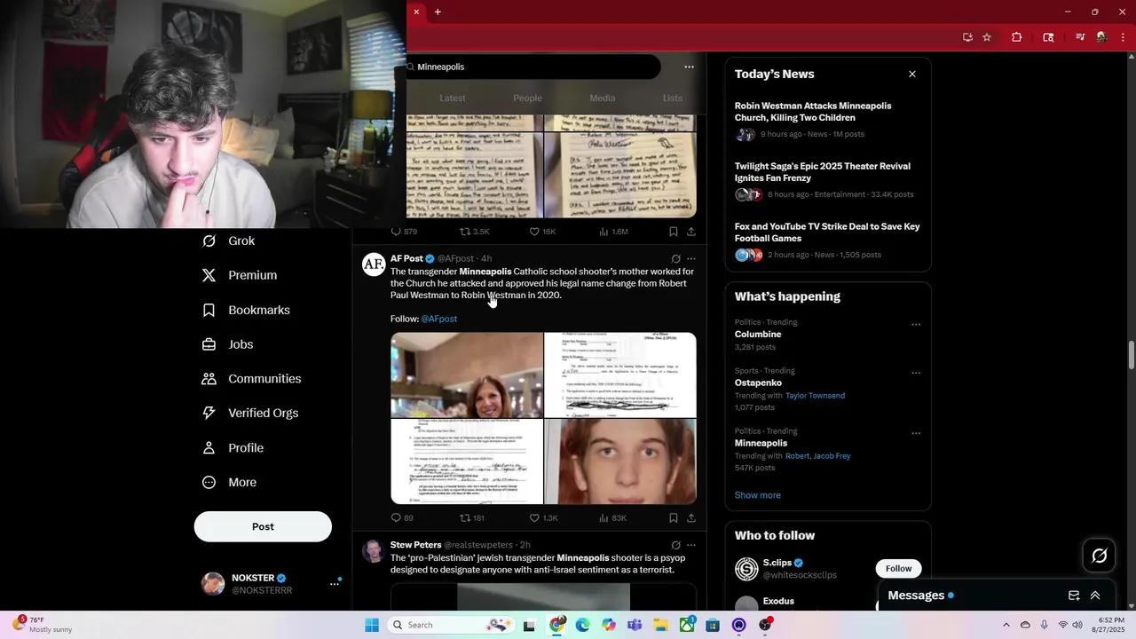Open a new browser tab
This screenshot has height=639, width=1136.
[438, 12]
